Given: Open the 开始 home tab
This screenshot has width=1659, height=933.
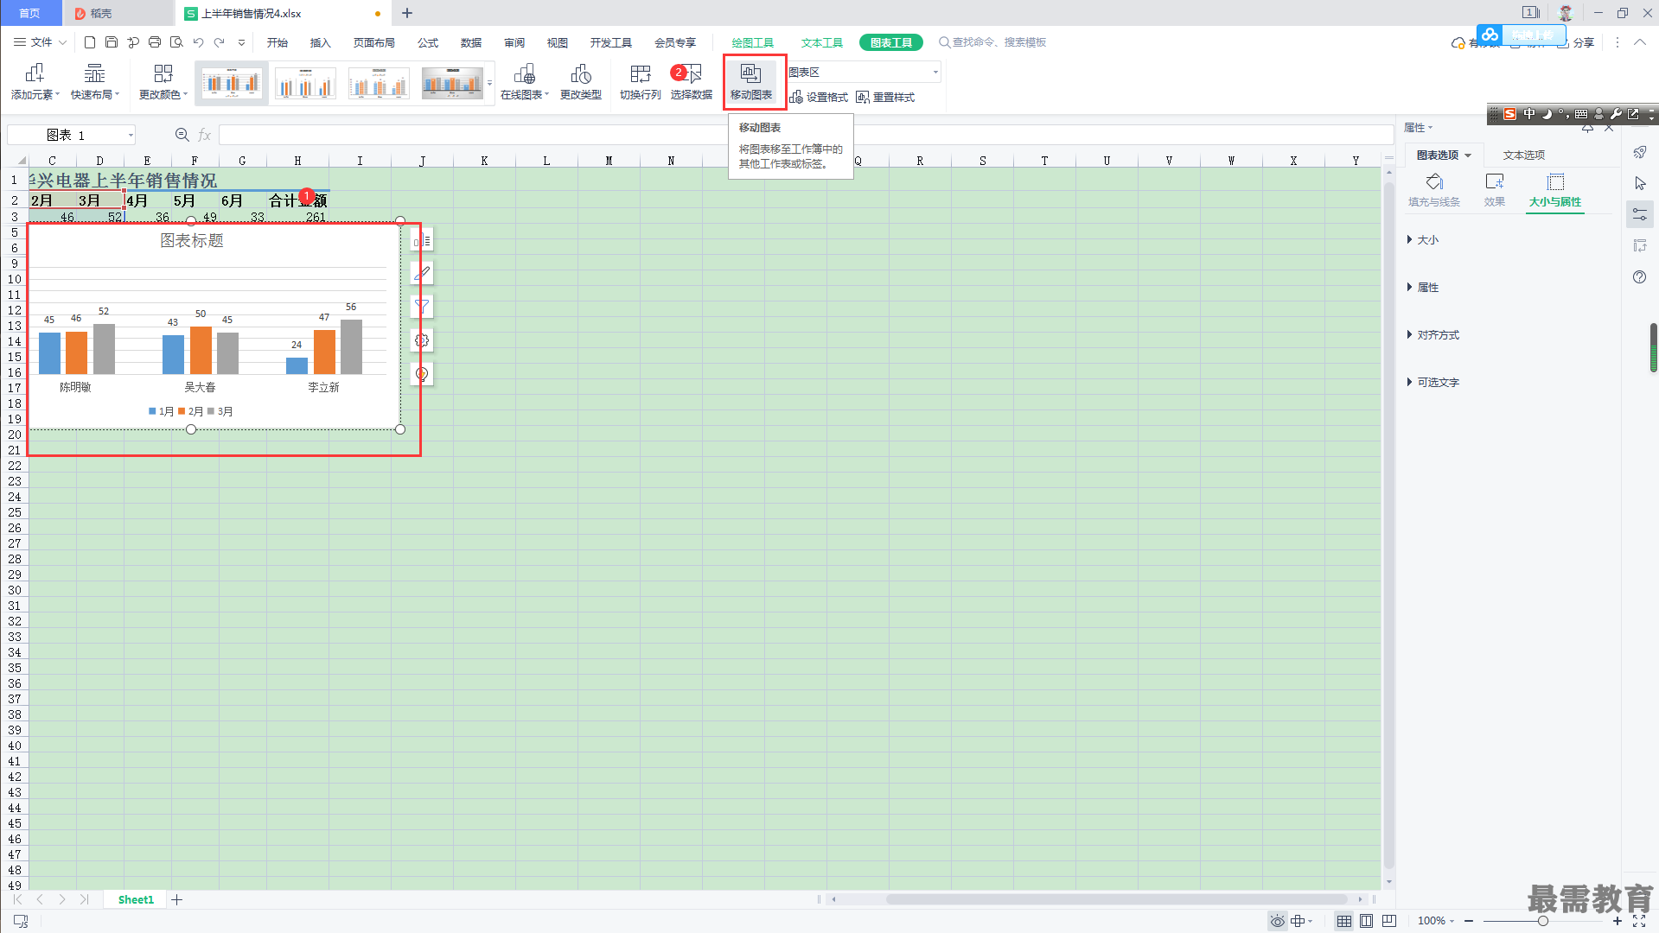Looking at the screenshot, I should click(x=278, y=42).
